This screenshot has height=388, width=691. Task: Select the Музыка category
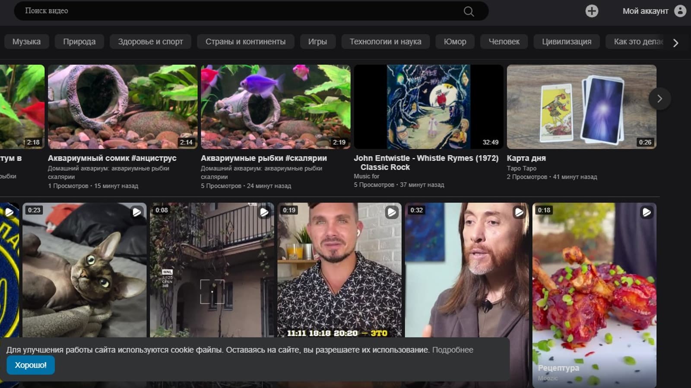[x=26, y=42]
